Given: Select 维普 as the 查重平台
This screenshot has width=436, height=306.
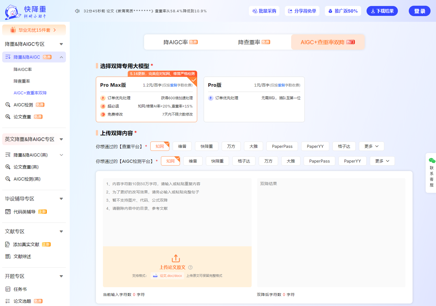Looking at the screenshot, I should coord(182,146).
